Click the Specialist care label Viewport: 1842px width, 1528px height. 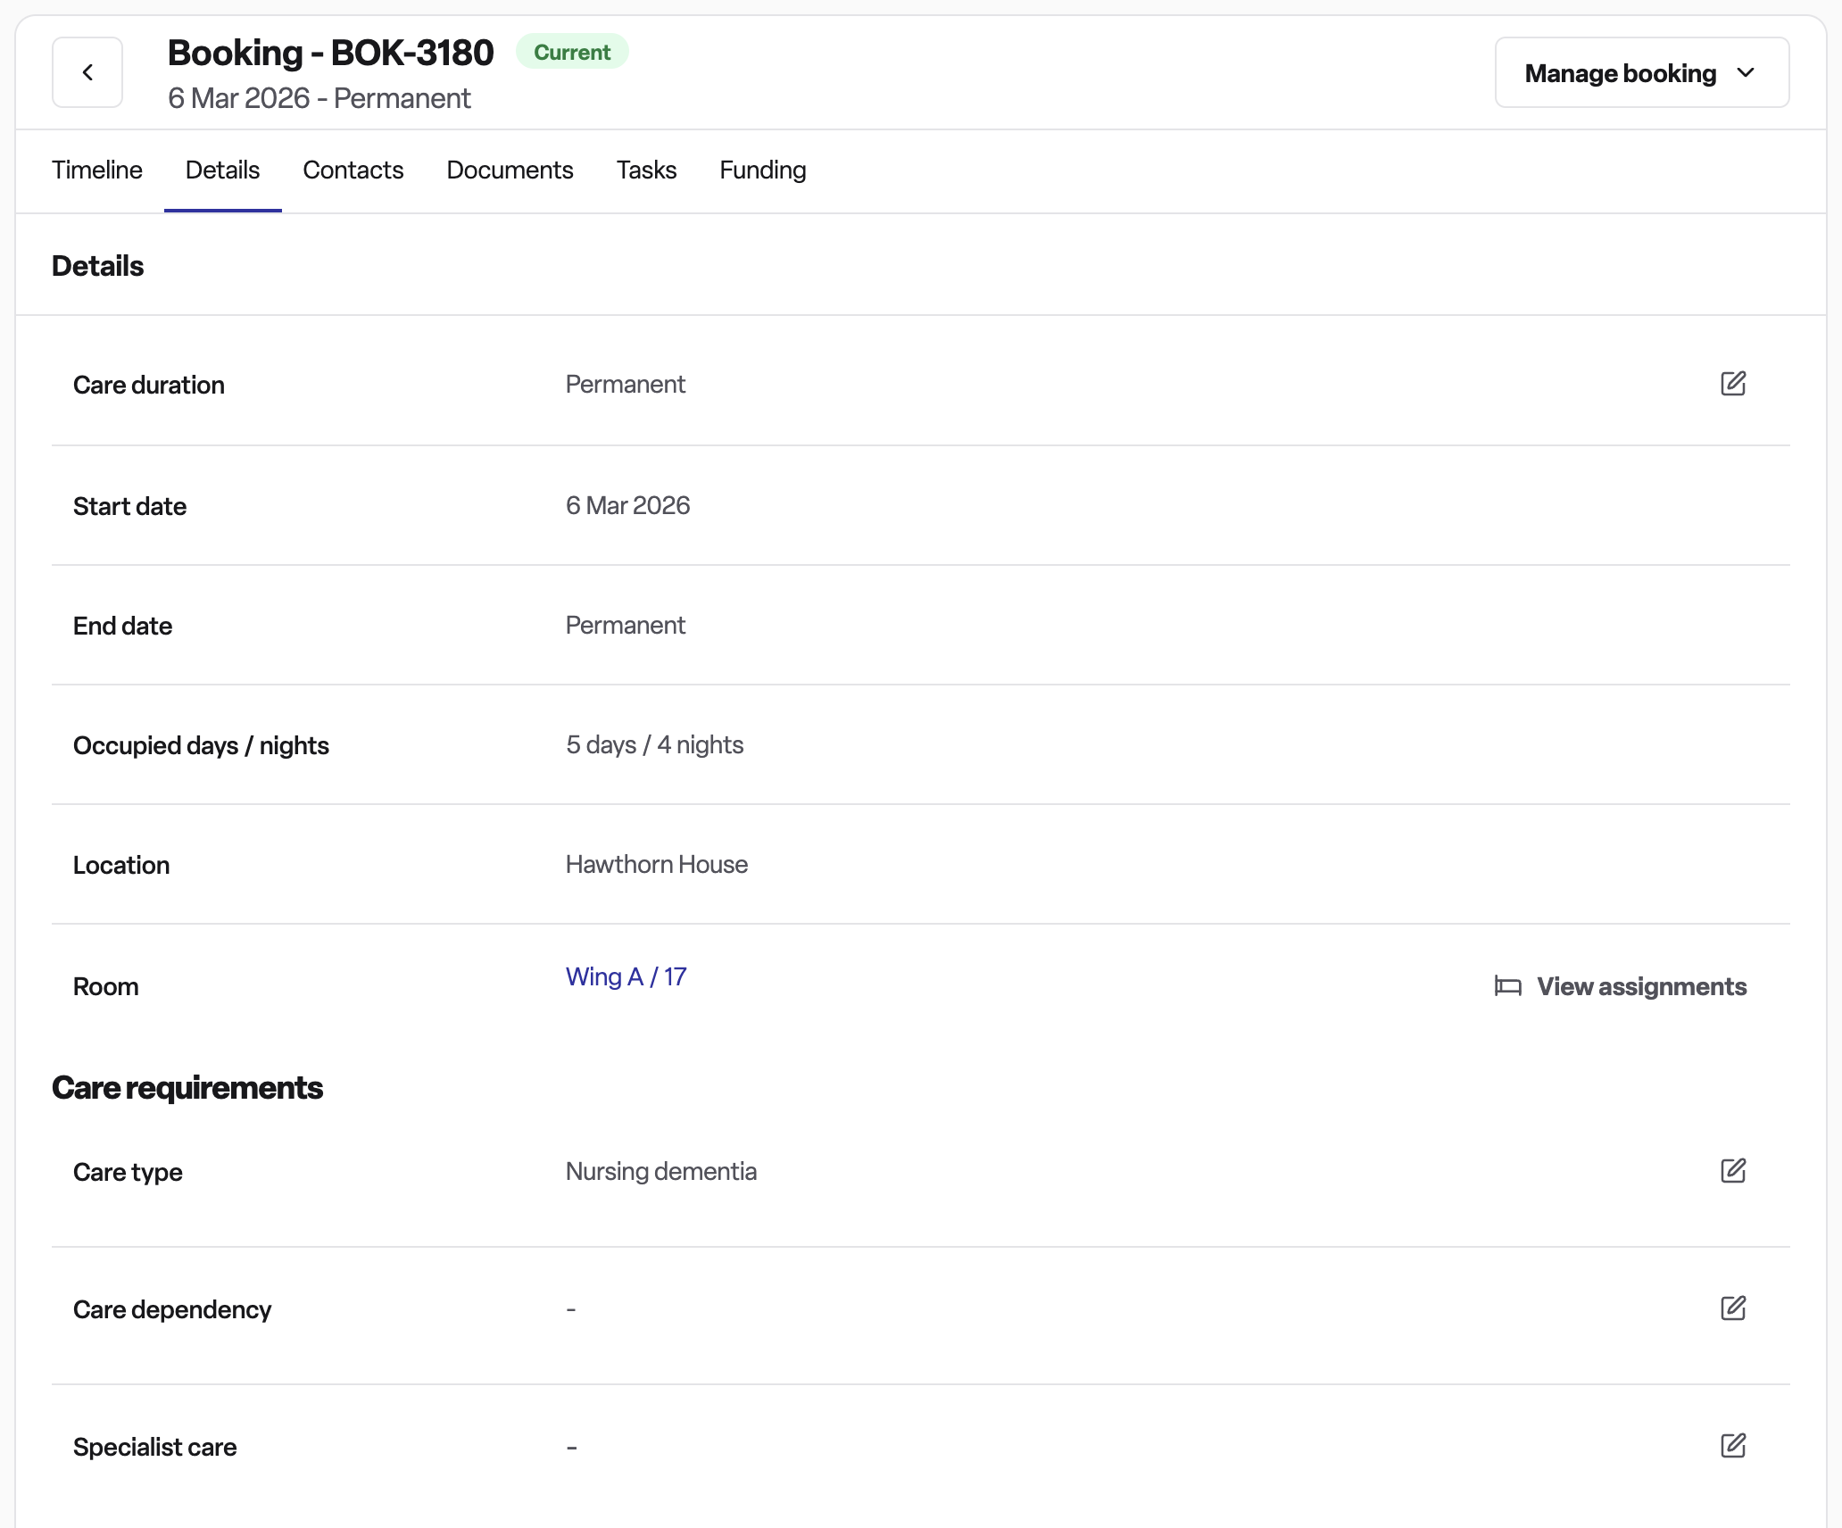coord(155,1447)
